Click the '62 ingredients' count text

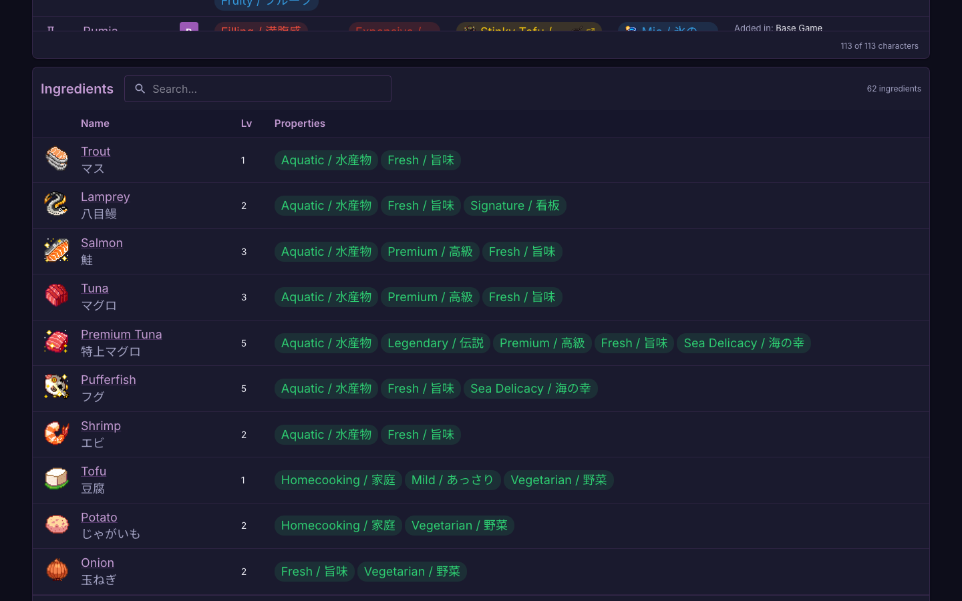[894, 89]
